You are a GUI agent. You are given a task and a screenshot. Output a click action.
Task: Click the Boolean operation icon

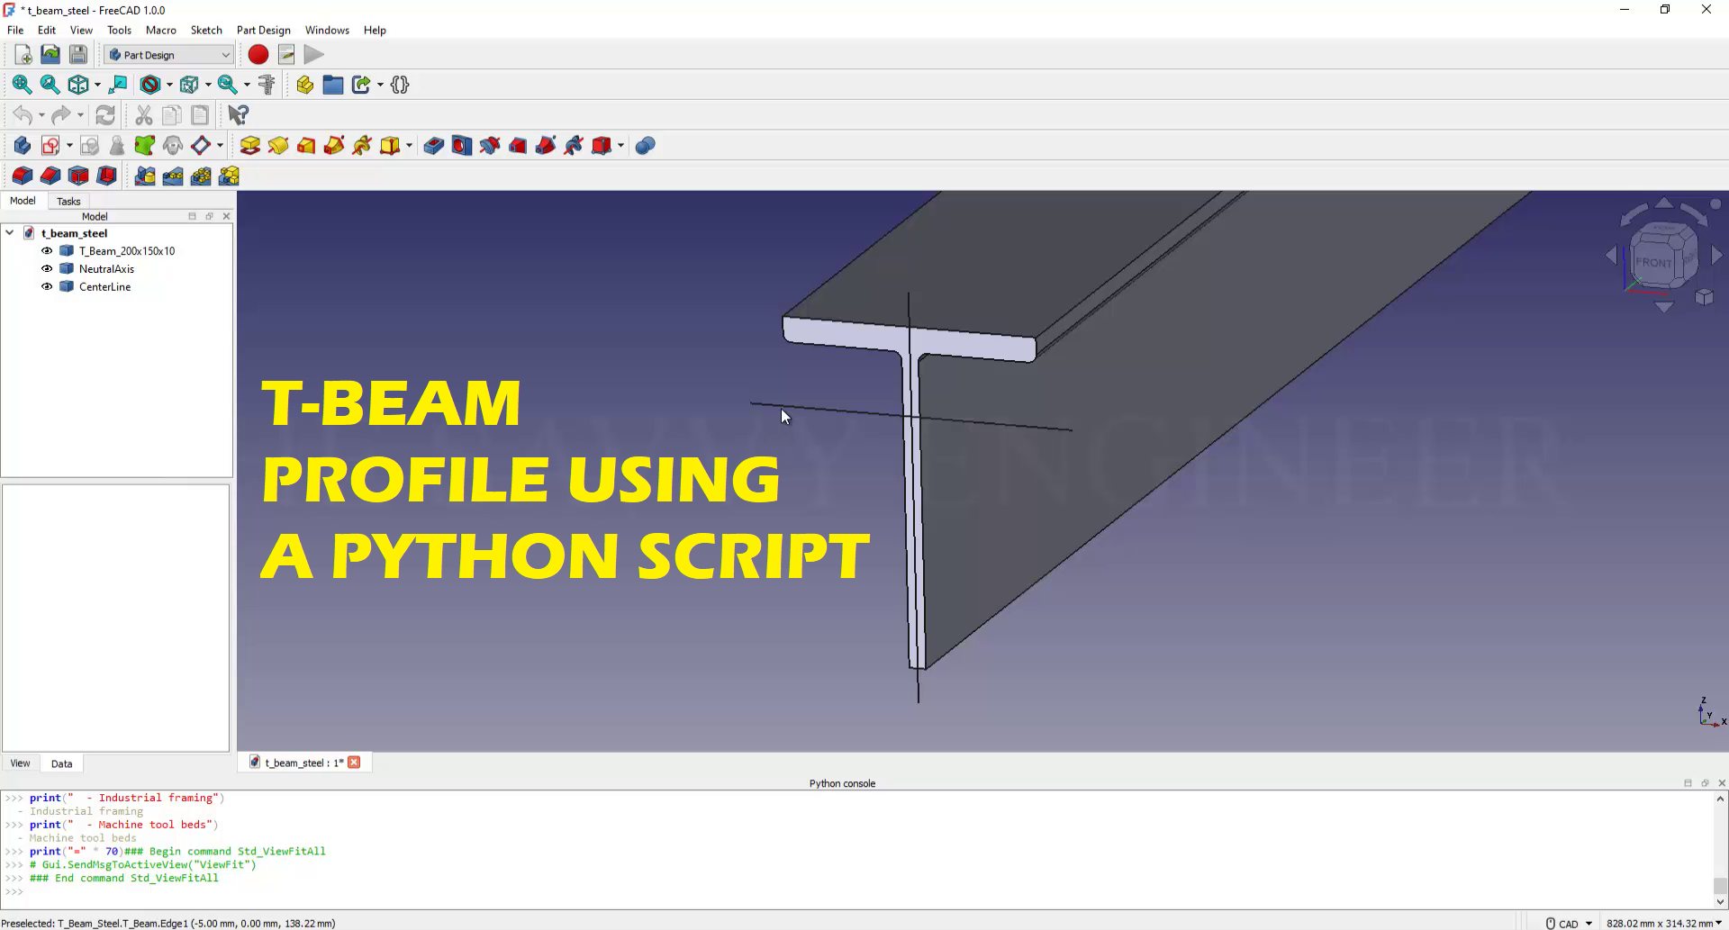[x=645, y=146]
